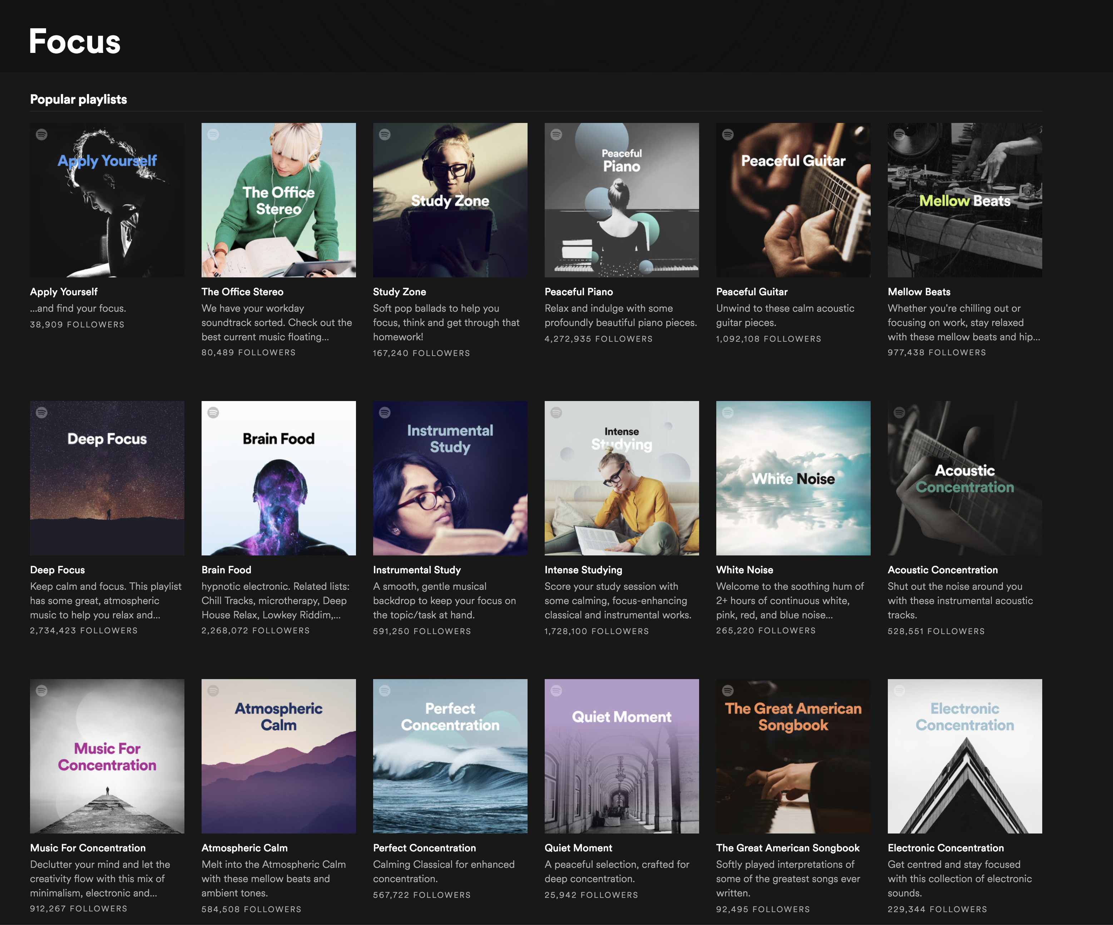This screenshot has width=1113, height=925.
Task: Go to Perfect Concentration title
Action: pos(425,847)
